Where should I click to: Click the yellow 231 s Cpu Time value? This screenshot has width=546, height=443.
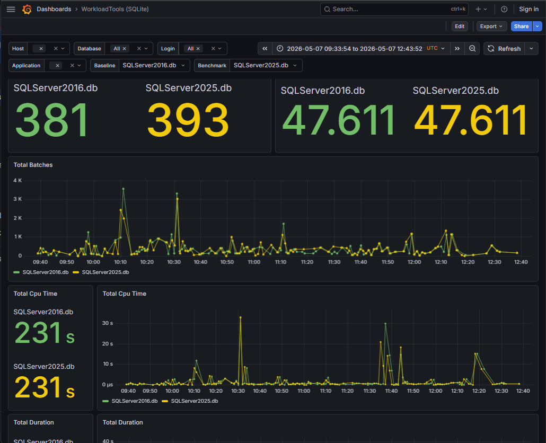[45, 387]
